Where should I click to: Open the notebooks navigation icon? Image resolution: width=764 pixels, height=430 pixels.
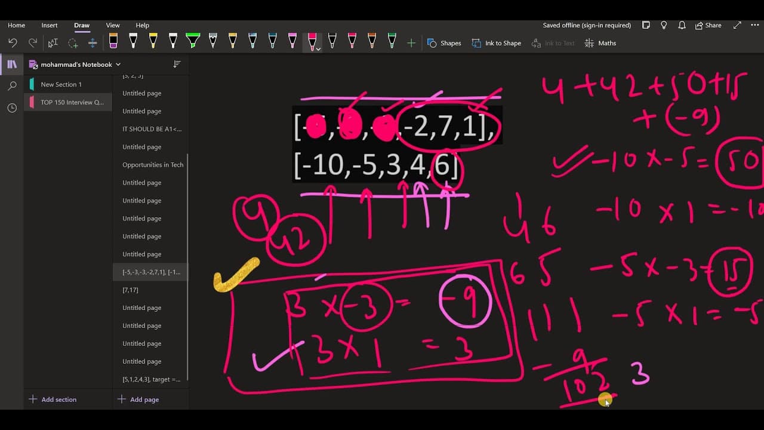(12, 64)
